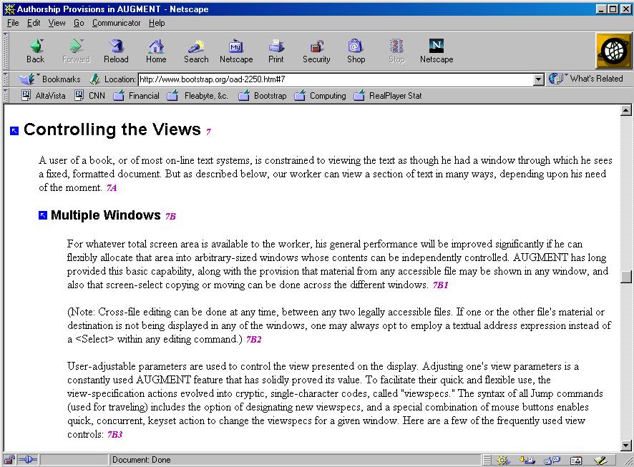
Task: Open Newsgroups from component bar icon
Action: [552, 460]
